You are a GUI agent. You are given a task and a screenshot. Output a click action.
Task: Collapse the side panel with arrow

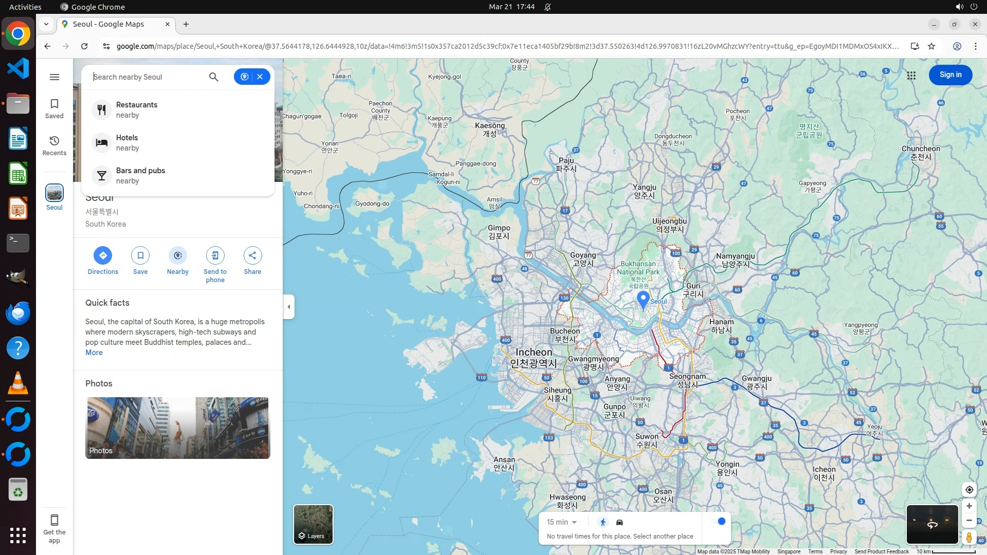289,307
